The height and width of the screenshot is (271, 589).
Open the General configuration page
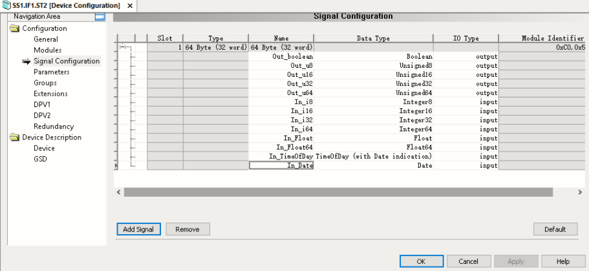coord(46,39)
